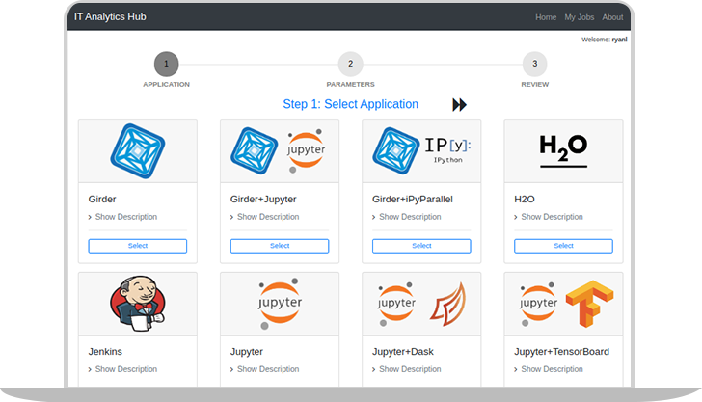Click the Girder+Jupyter card title
Image resolution: width=702 pixels, height=402 pixels.
pyautogui.click(x=263, y=200)
